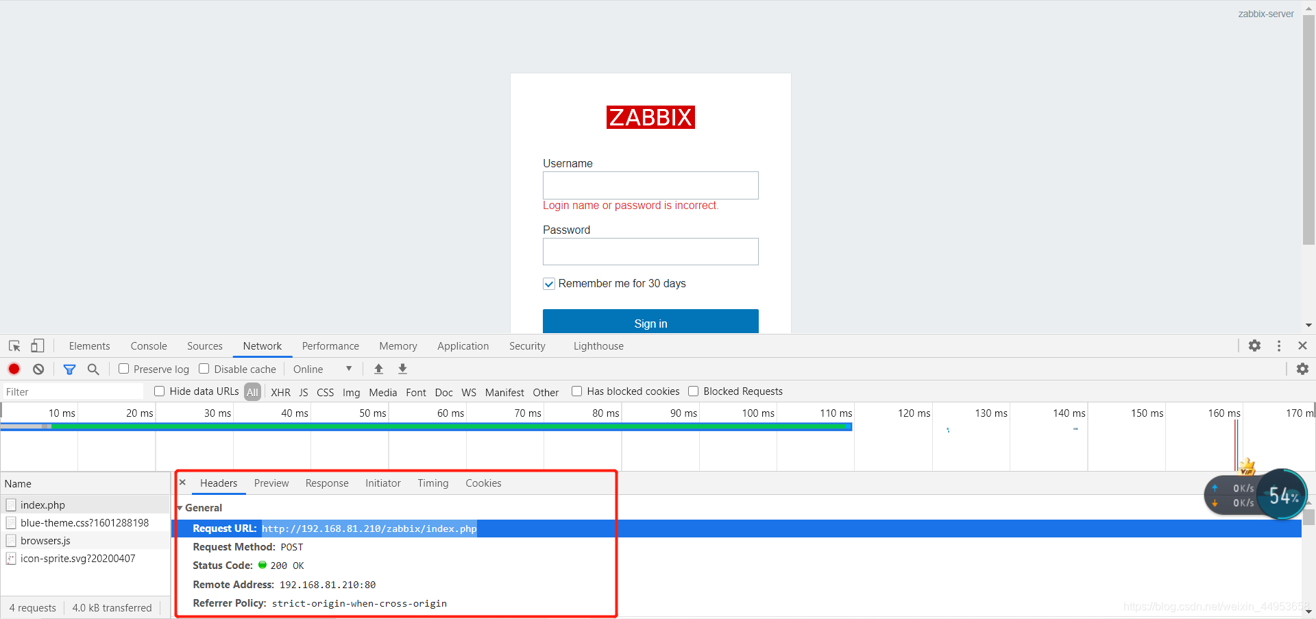This screenshot has width=1316, height=619.
Task: Open the Memory tab
Action: pyautogui.click(x=398, y=346)
